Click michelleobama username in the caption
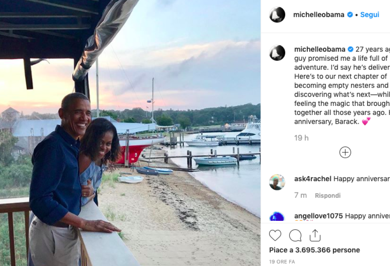The height and width of the screenshot is (266, 390). click(x=319, y=49)
